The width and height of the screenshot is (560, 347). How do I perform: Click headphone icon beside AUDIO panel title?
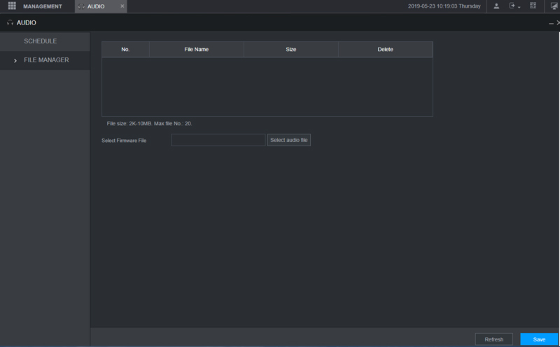pos(10,23)
